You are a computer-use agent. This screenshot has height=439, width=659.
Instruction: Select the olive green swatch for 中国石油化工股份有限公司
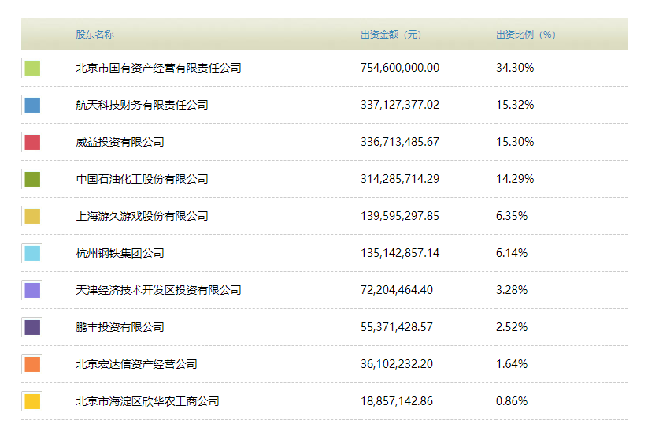(32, 179)
